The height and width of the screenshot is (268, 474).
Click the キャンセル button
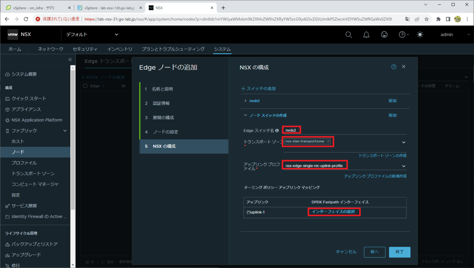click(346, 252)
